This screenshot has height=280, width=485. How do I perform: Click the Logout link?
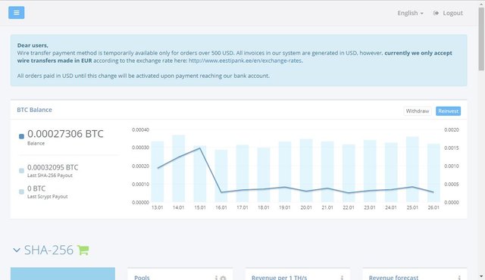click(453, 13)
